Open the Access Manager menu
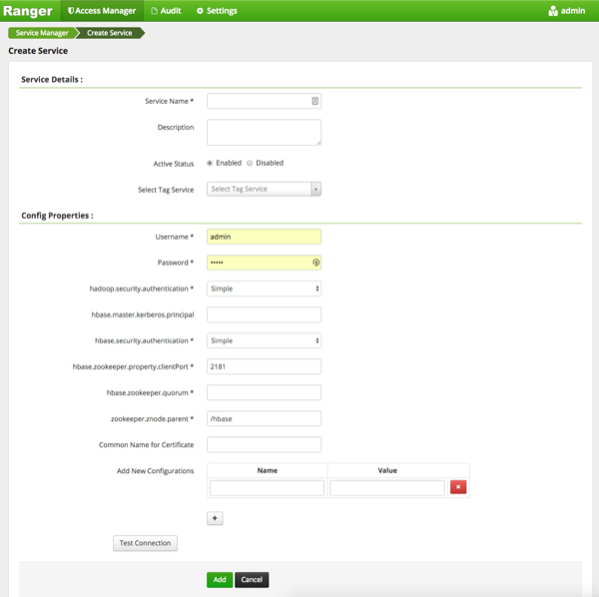 [103, 11]
